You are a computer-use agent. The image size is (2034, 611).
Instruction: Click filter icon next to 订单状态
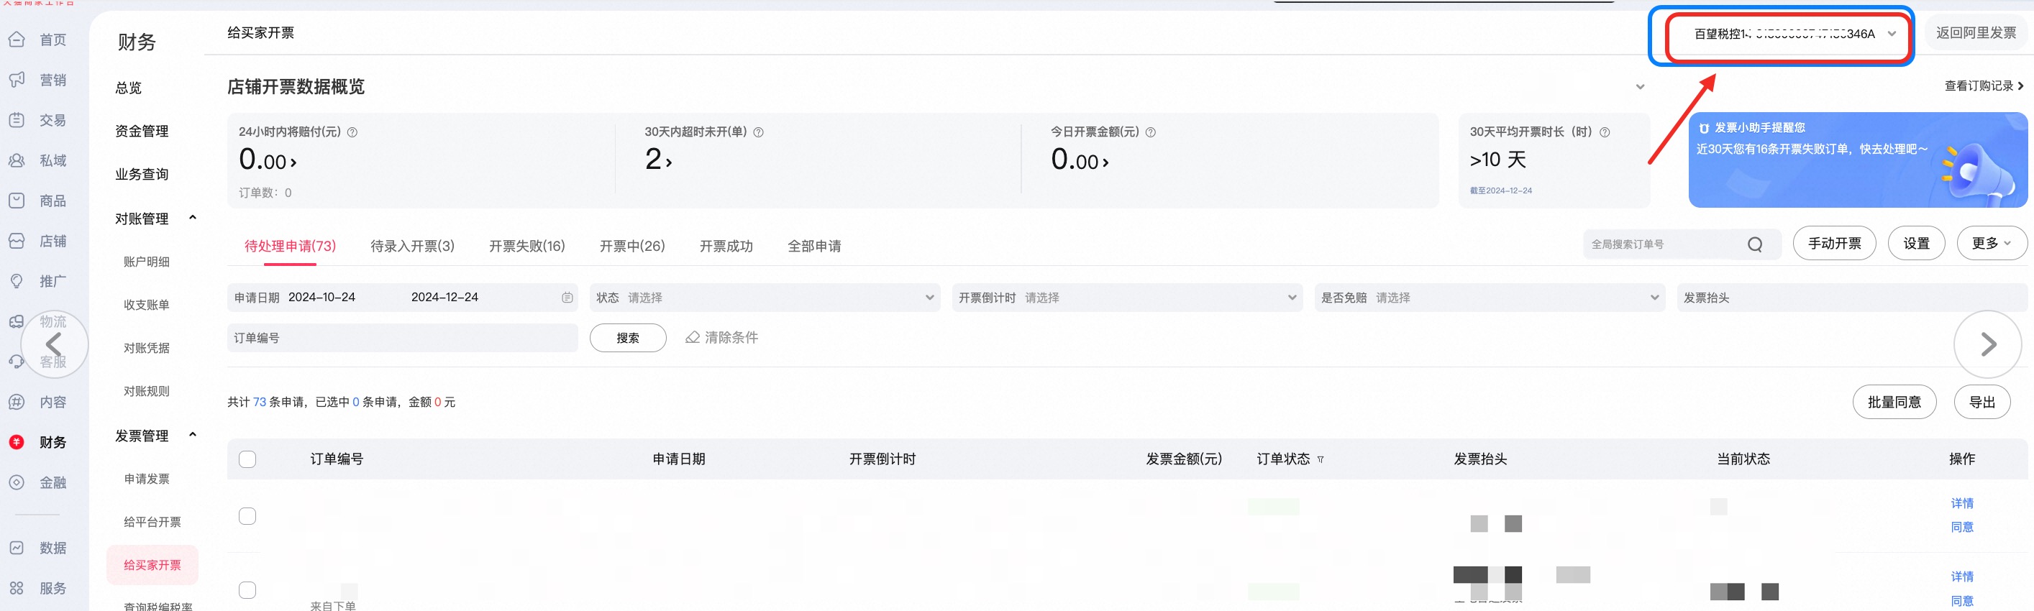1321,459
